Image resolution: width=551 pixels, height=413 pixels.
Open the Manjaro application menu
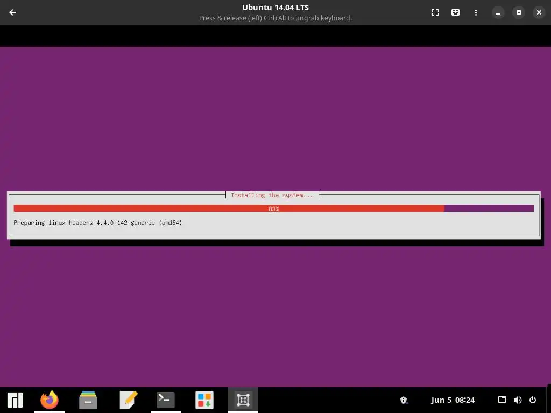[15, 400]
